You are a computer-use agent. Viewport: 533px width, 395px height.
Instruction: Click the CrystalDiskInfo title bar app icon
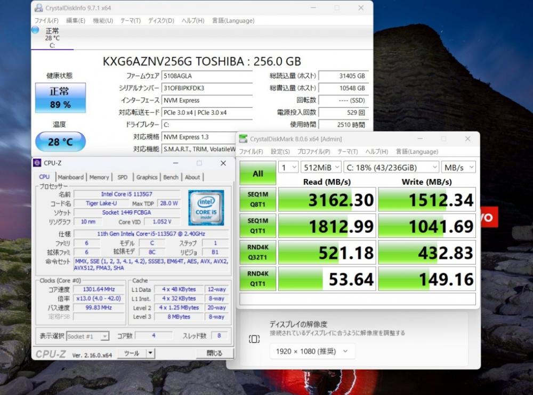[39, 8]
